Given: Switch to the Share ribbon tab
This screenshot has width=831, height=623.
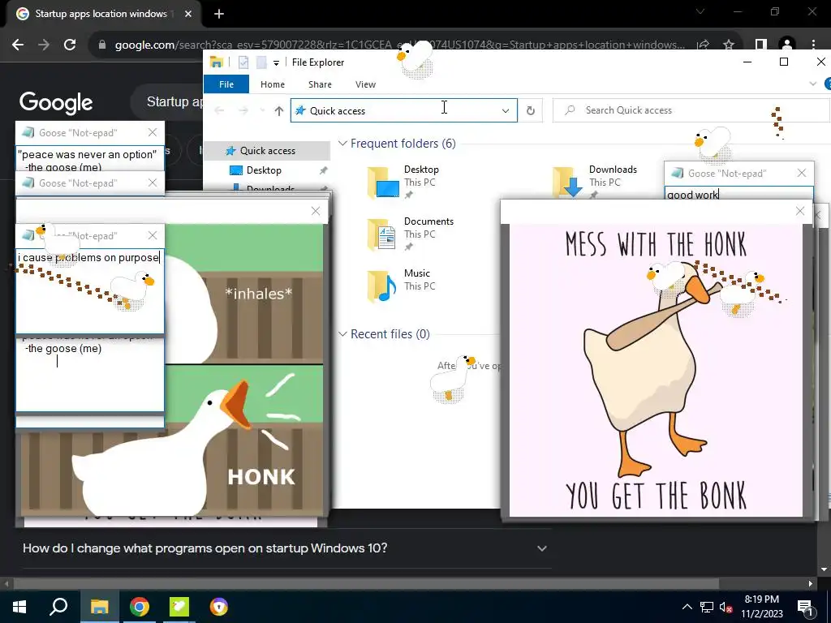Looking at the screenshot, I should click(x=320, y=84).
